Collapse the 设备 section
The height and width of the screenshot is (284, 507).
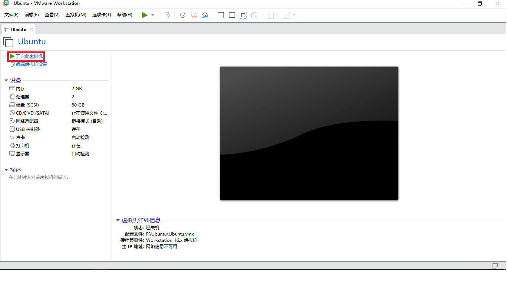(6, 80)
